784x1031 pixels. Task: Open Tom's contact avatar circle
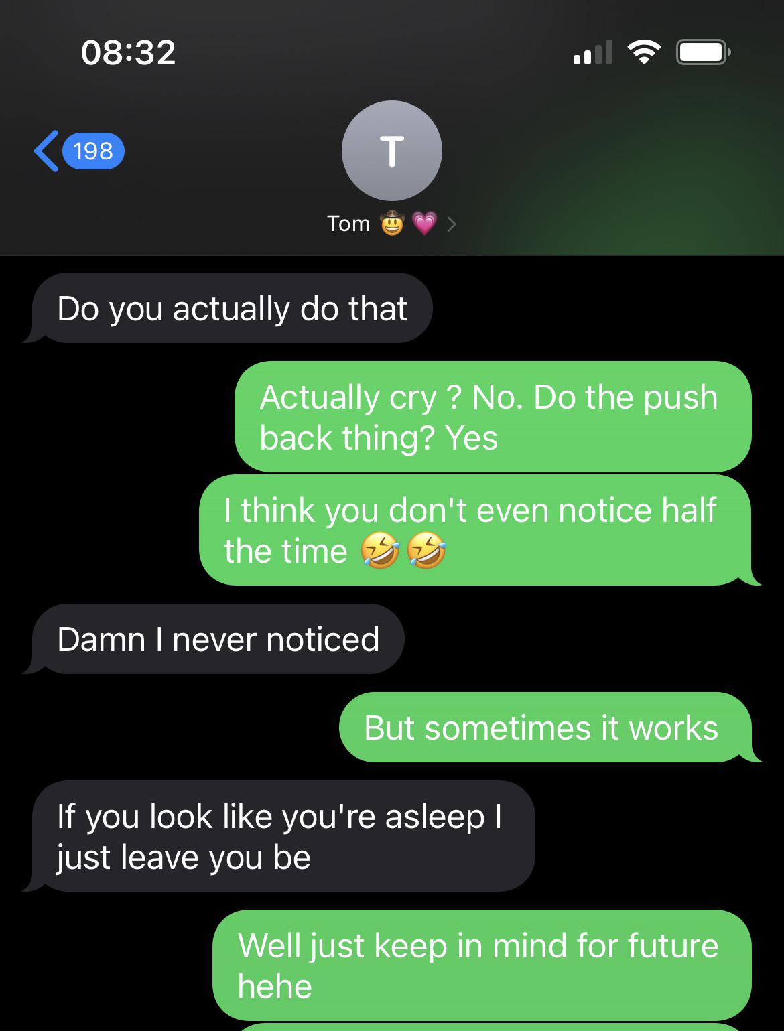(x=392, y=151)
